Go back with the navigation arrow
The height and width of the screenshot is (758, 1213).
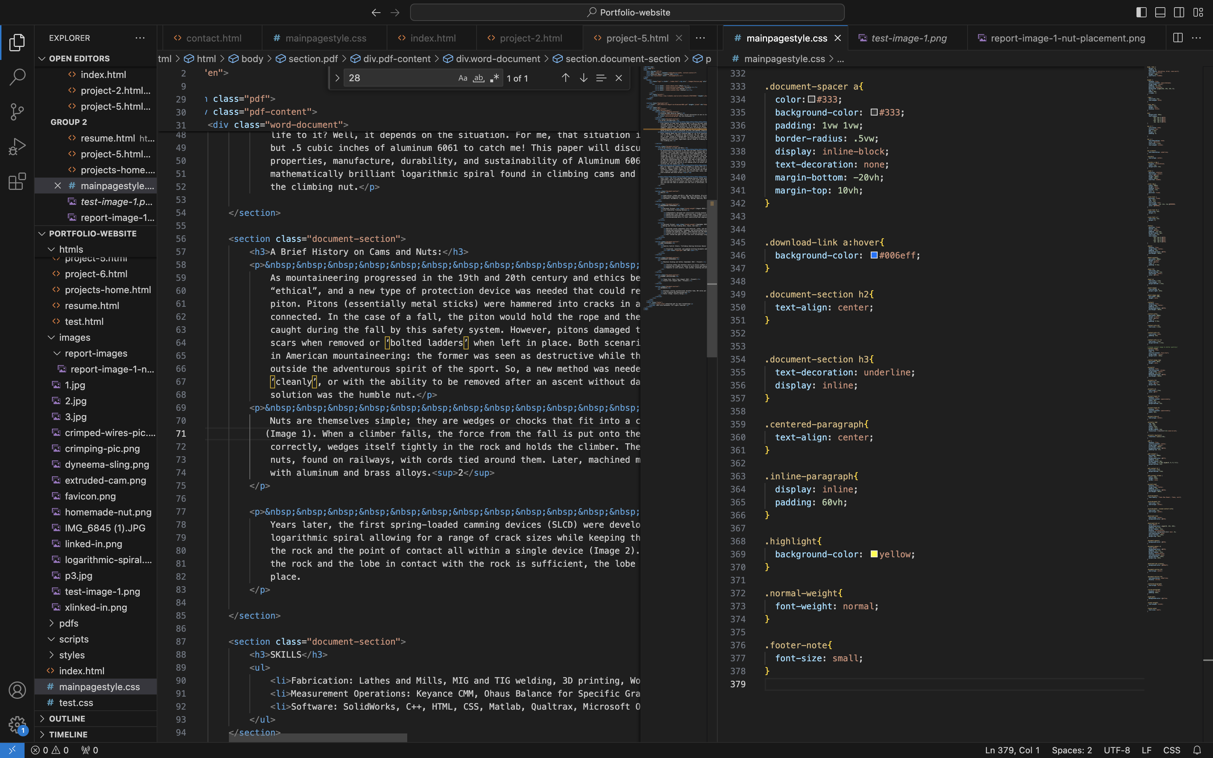376,13
